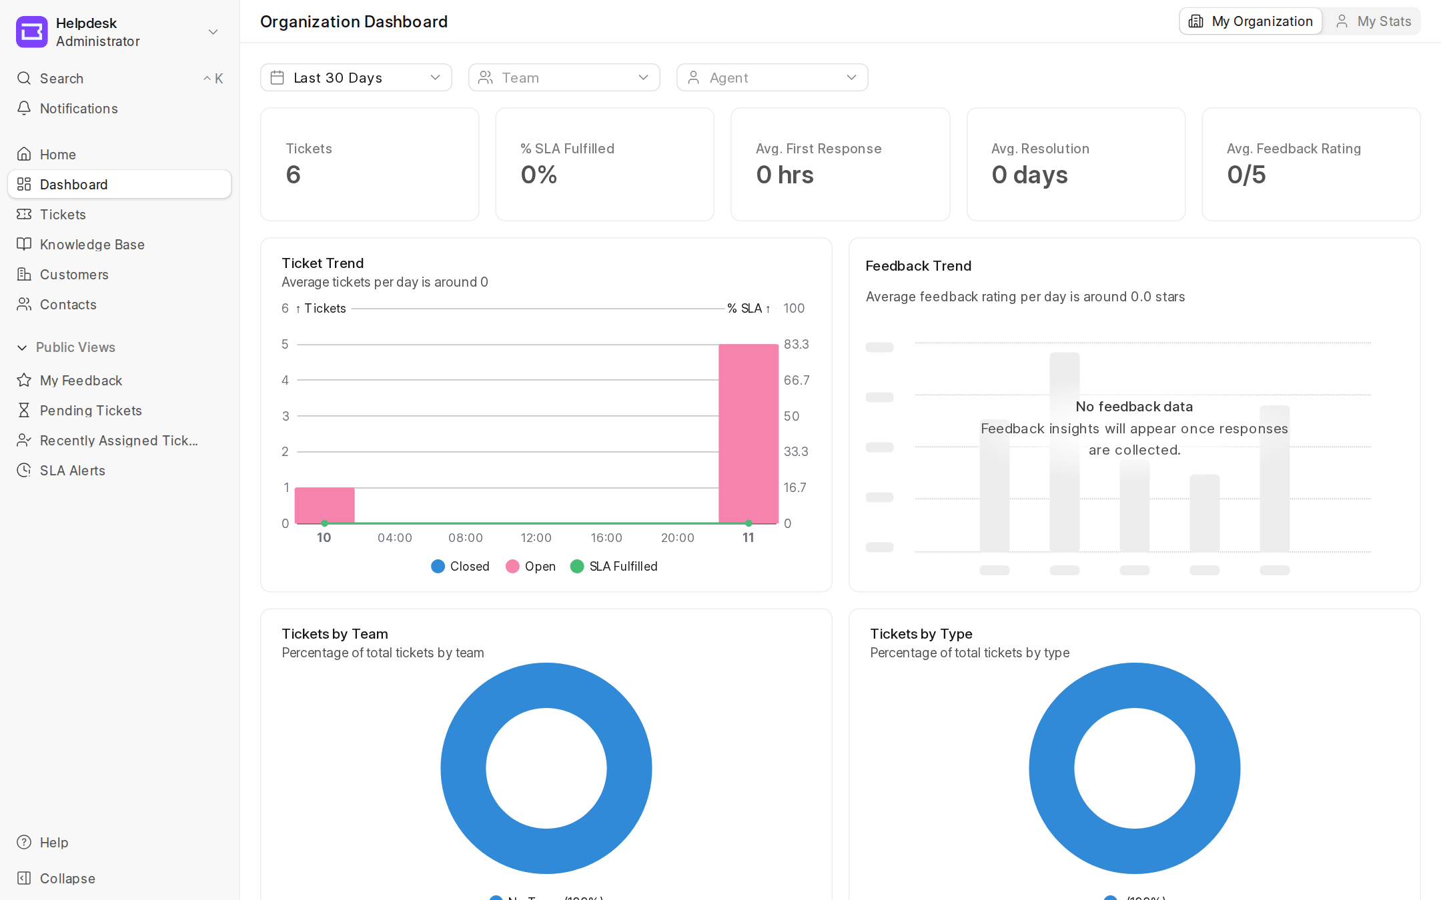Click the Pending Tickets hourglass icon

tap(24, 410)
